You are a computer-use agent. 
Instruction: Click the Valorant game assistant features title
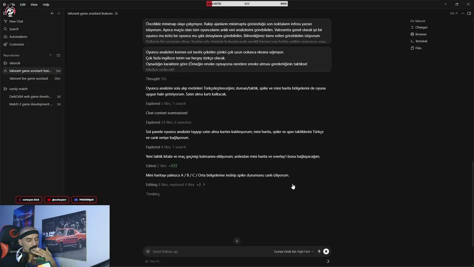pos(90,13)
